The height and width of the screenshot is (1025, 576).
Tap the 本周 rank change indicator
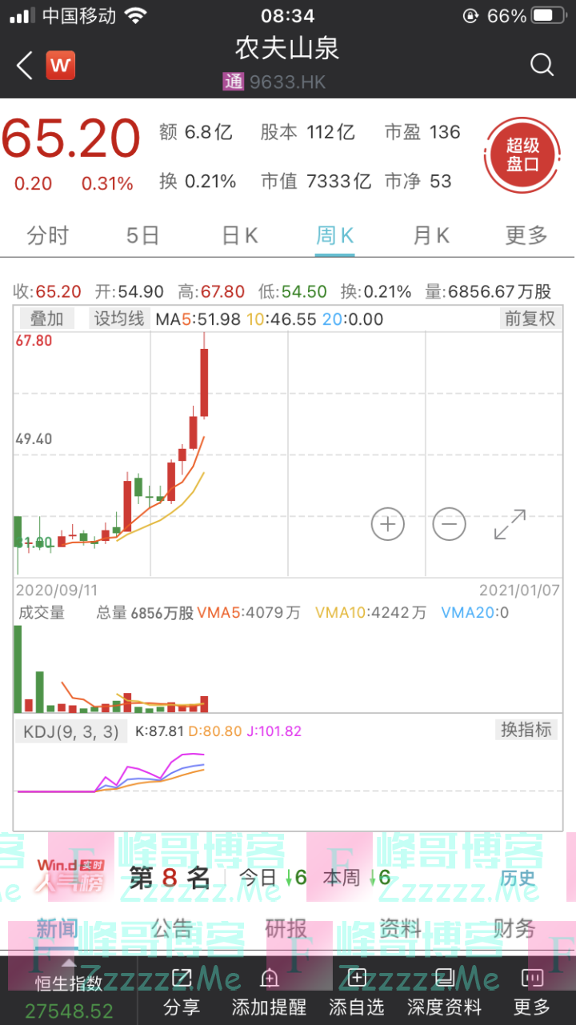[357, 878]
